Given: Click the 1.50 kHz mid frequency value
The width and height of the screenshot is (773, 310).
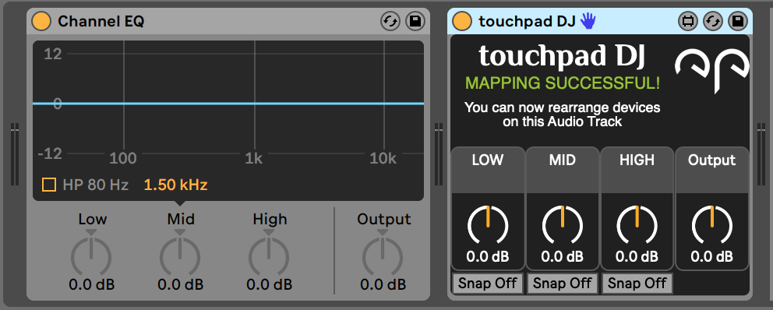Looking at the screenshot, I should pos(175,185).
